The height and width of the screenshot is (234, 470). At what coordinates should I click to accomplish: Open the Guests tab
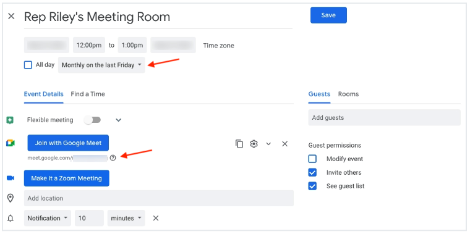click(x=319, y=94)
